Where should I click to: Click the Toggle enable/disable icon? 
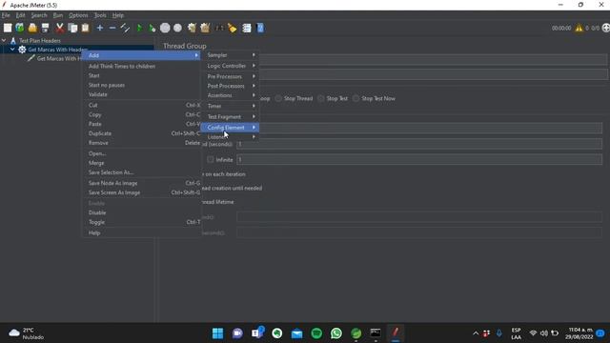pyautogui.click(x=125, y=28)
